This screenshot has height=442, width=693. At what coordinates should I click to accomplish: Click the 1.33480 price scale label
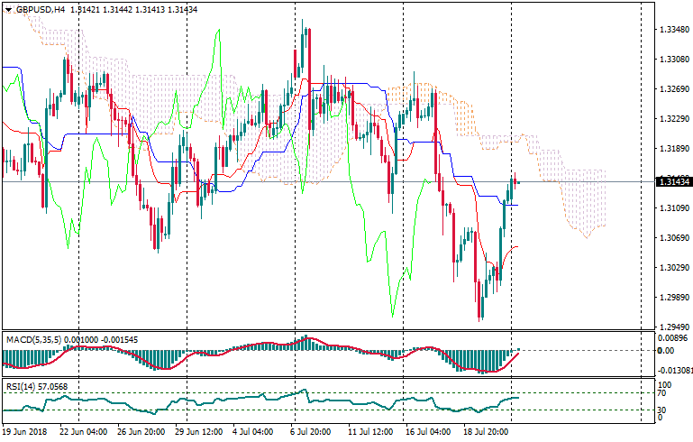(x=669, y=30)
